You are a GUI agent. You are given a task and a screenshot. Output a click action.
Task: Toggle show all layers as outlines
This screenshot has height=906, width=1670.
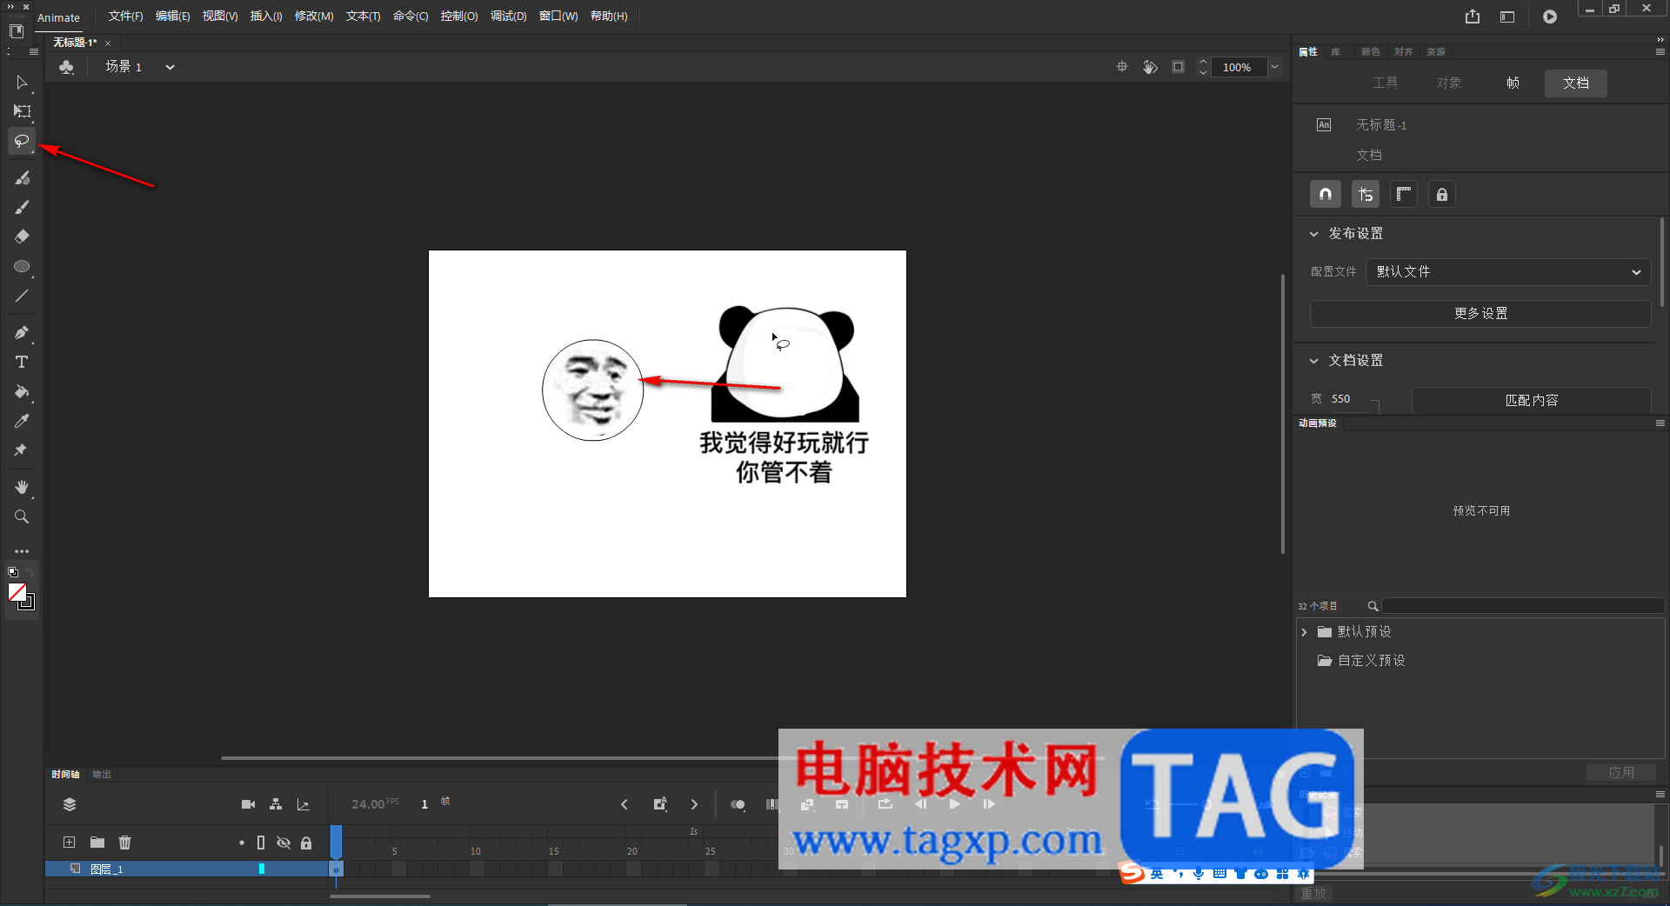pyautogui.click(x=261, y=843)
